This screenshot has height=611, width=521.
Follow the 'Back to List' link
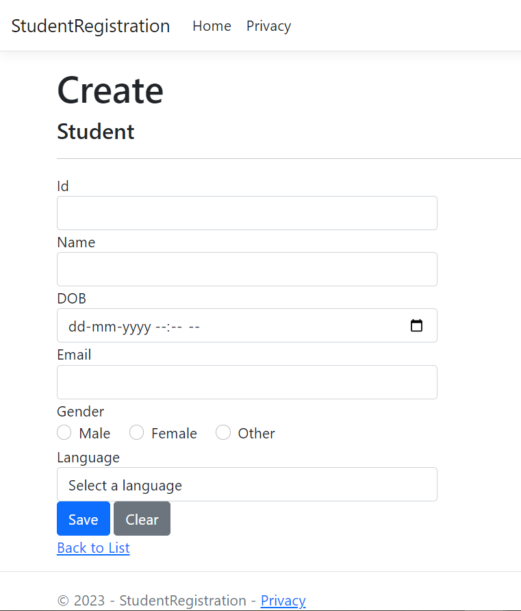pyautogui.click(x=93, y=548)
